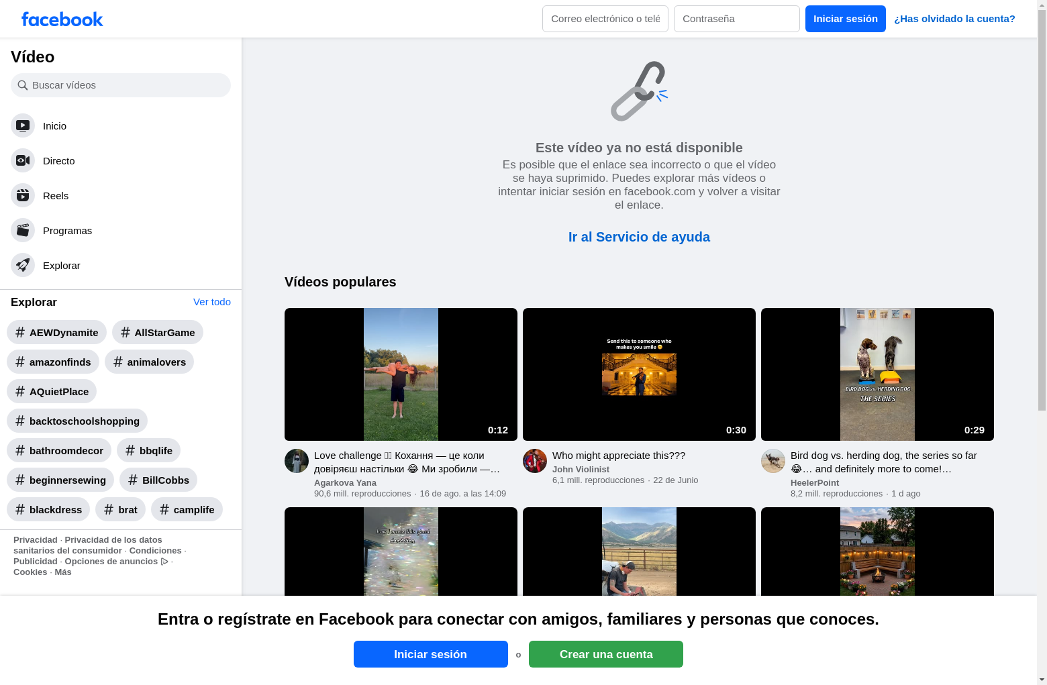Viewport: 1047px width, 685px height.
Task: Open the Reels icon
Action: (x=23, y=195)
